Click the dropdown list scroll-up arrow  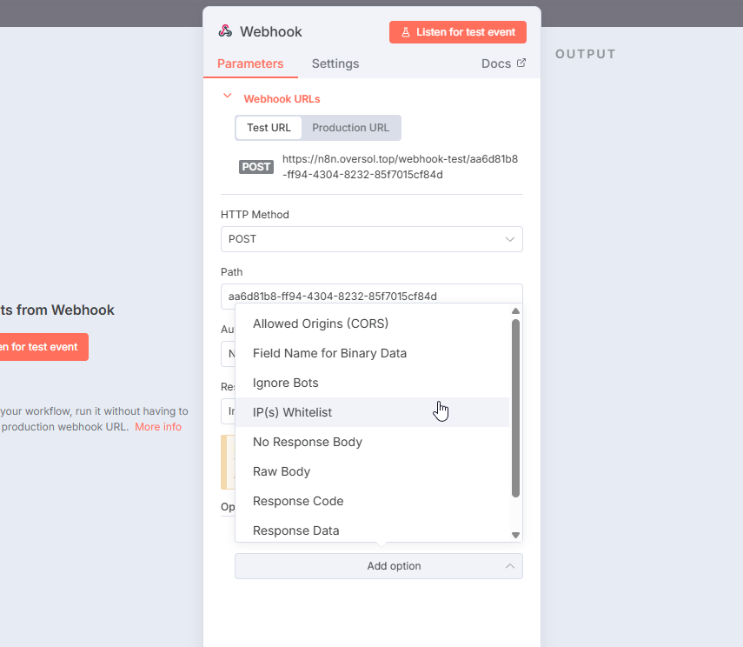click(x=515, y=310)
